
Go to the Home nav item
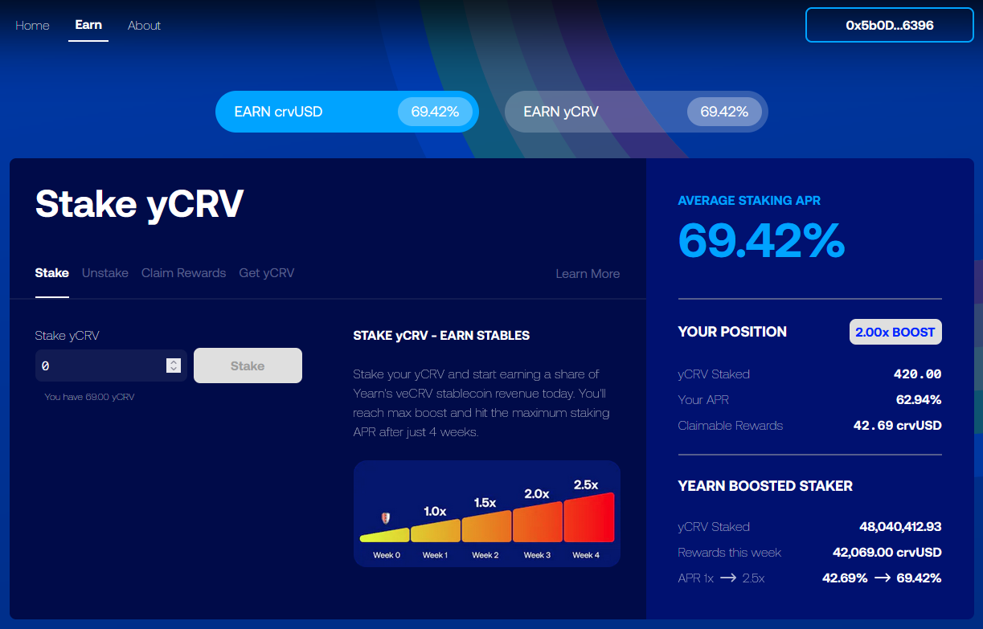coord(32,26)
